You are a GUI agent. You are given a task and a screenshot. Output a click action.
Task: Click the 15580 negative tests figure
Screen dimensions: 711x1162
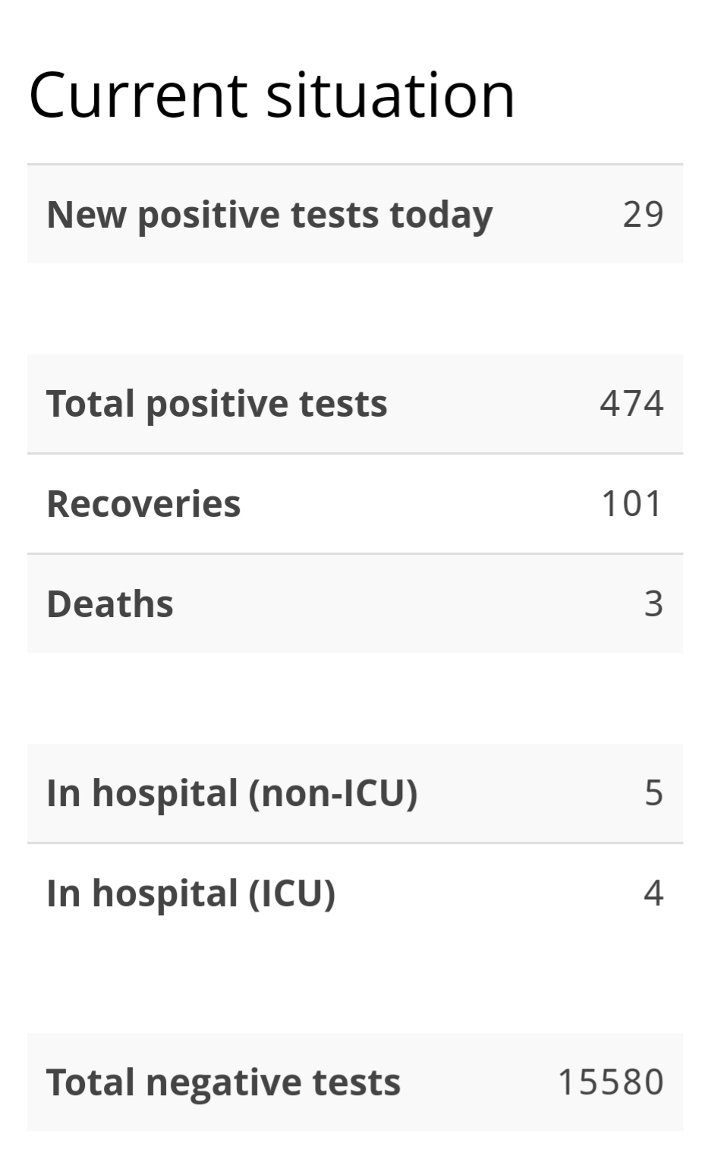[611, 1082]
